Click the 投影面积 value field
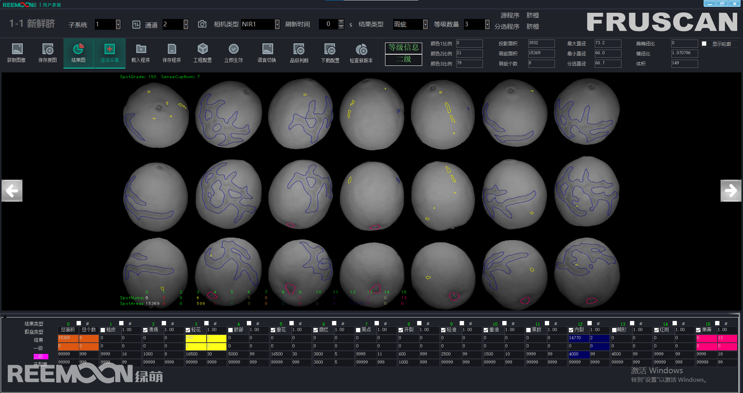The width and height of the screenshot is (743, 393). 541,43
